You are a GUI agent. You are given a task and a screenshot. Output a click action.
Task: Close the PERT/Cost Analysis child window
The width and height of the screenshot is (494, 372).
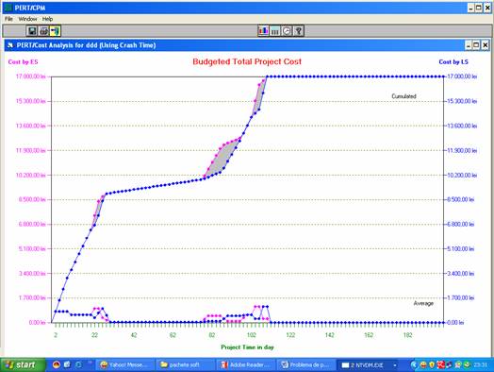pos(486,45)
